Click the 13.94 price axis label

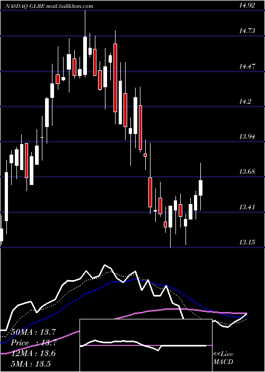[x=247, y=137]
